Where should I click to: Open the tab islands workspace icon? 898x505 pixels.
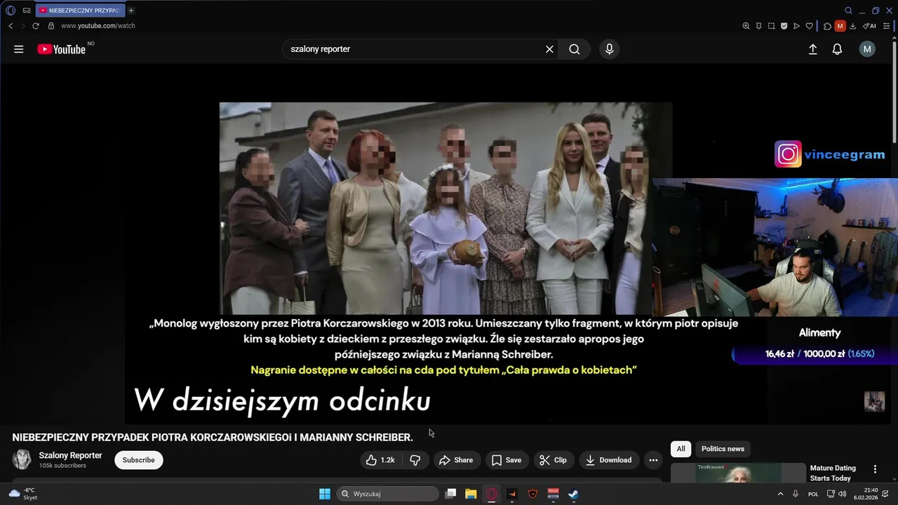tap(27, 11)
